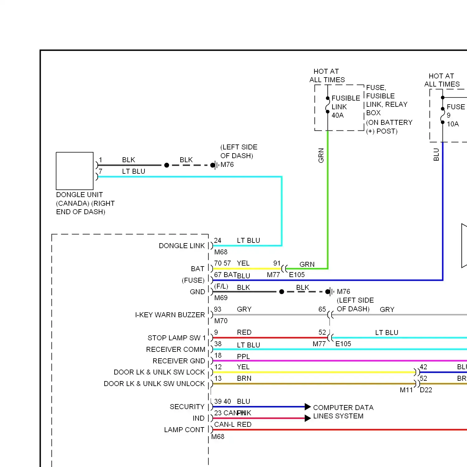Select the 'DONGLE UNIT' label text

tap(79, 195)
